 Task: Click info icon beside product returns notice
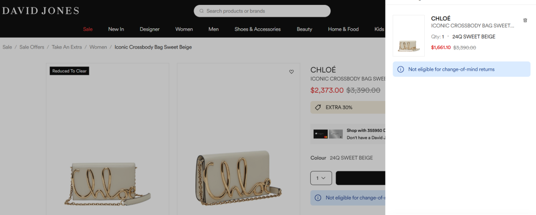[x=318, y=198]
